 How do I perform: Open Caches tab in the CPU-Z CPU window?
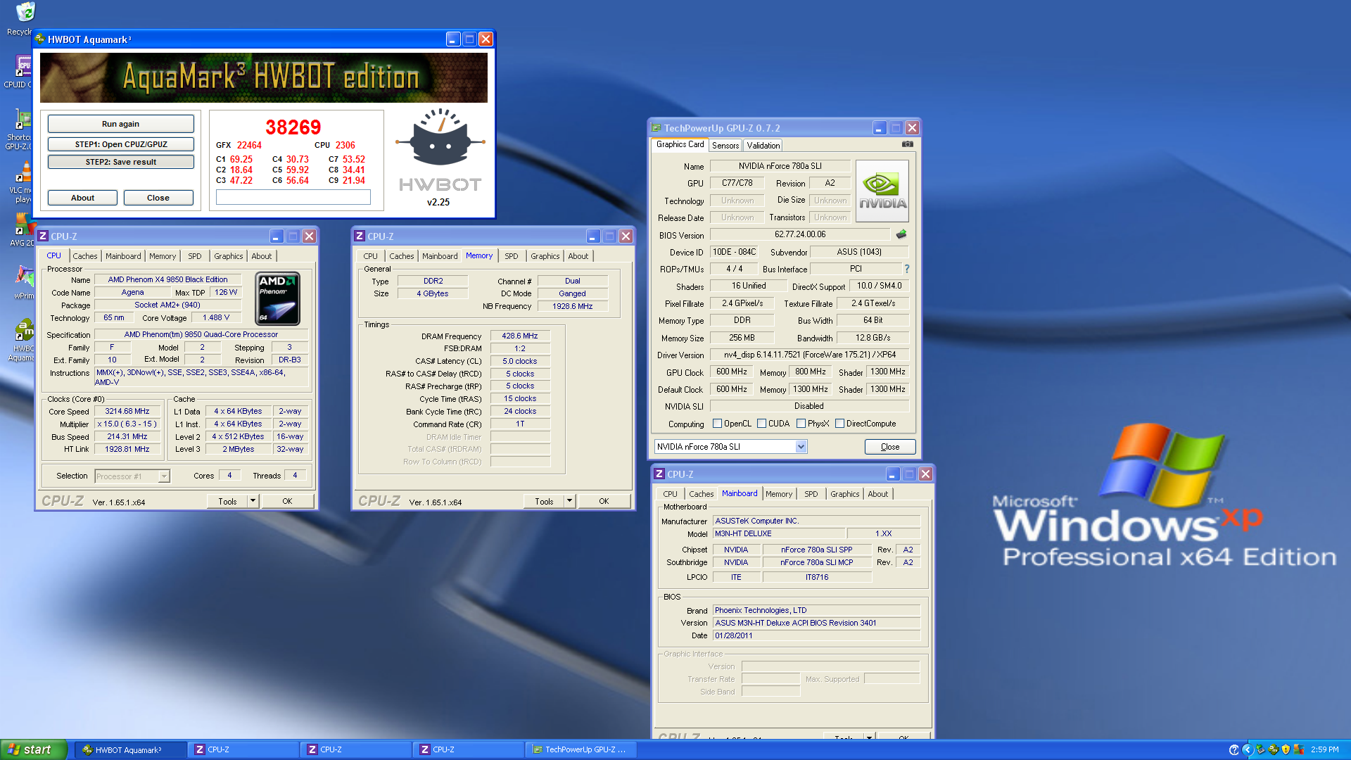click(x=85, y=256)
